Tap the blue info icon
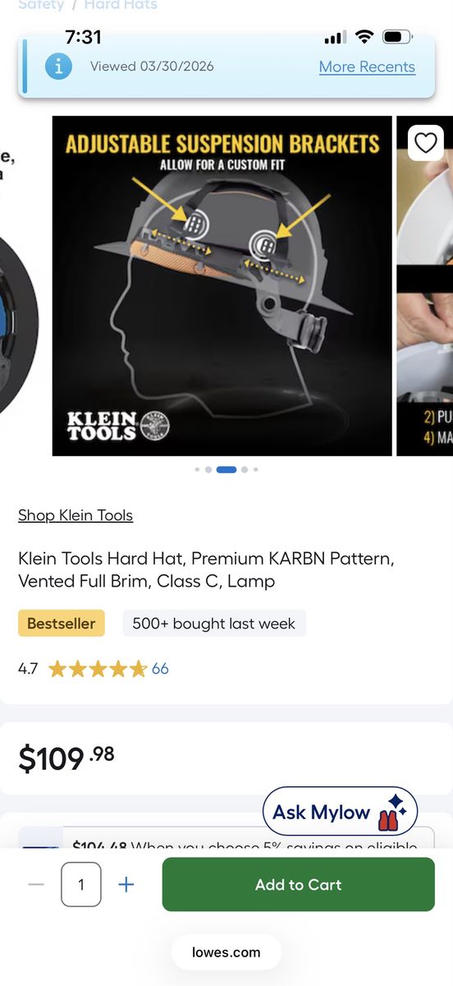The height and width of the screenshot is (986, 453). pyautogui.click(x=58, y=67)
